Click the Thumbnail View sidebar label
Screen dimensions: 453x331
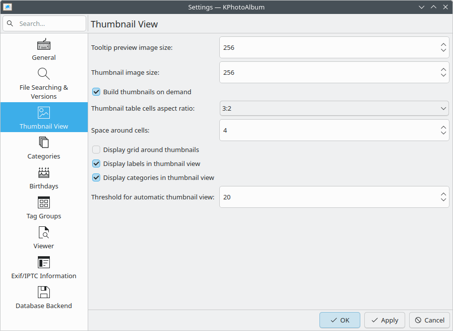pyautogui.click(x=44, y=126)
